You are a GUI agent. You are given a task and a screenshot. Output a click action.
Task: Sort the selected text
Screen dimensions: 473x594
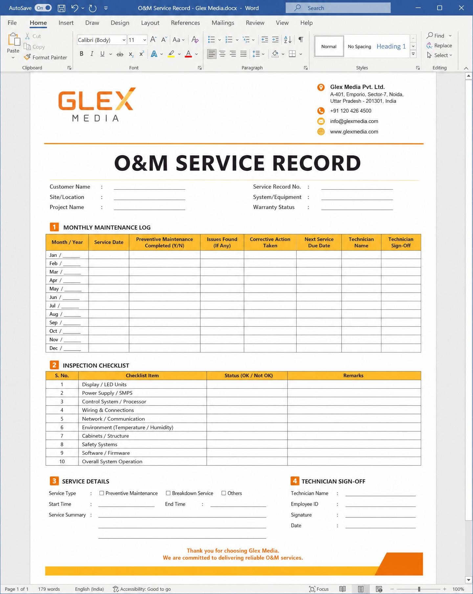(x=288, y=40)
